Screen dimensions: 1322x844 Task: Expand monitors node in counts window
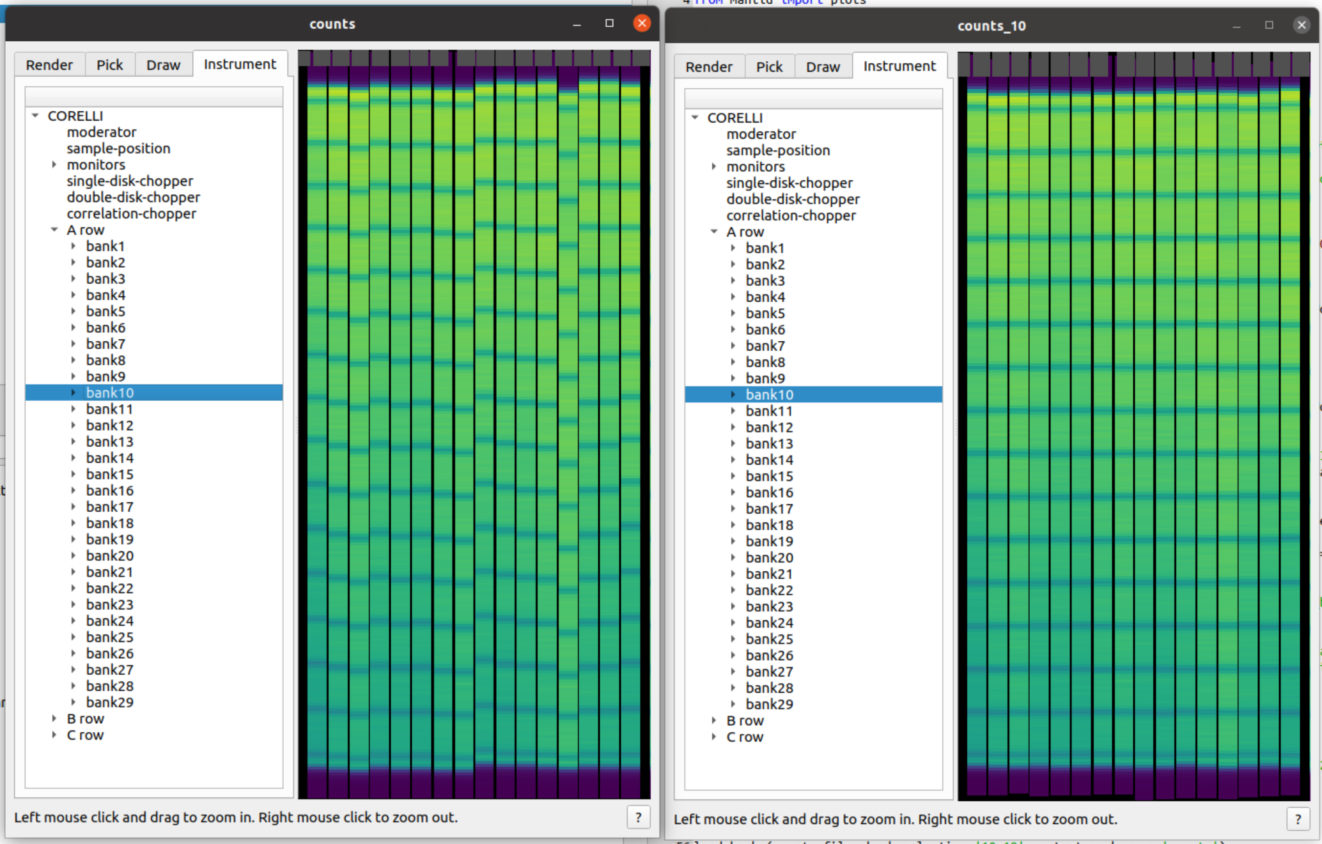pyautogui.click(x=54, y=165)
